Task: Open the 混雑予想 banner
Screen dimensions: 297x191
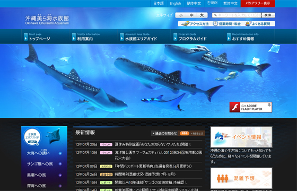Action: pos(241,178)
